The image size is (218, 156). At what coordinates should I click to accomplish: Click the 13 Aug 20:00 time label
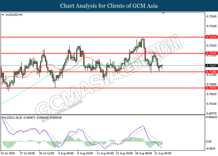(124, 154)
